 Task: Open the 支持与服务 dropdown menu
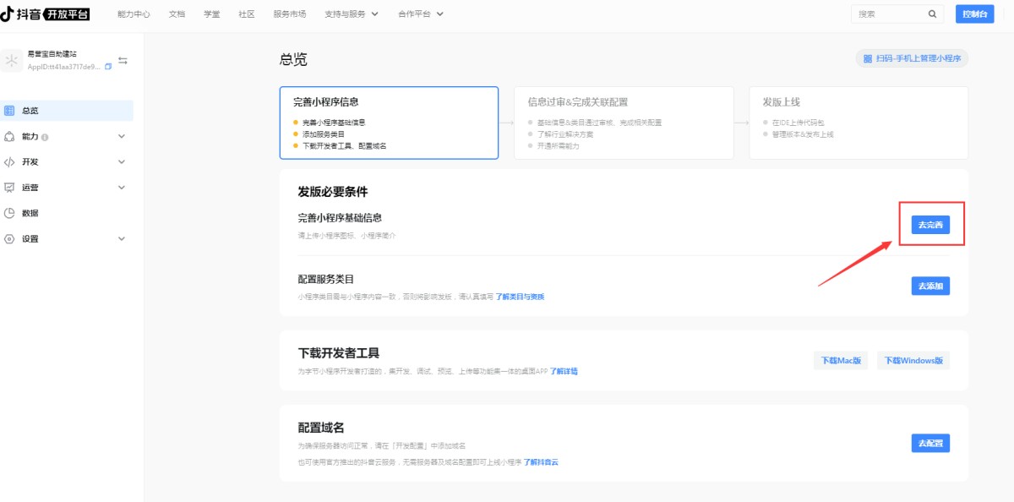point(350,14)
